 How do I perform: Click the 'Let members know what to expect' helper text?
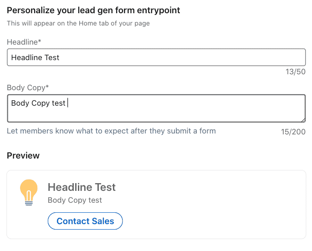point(111,131)
